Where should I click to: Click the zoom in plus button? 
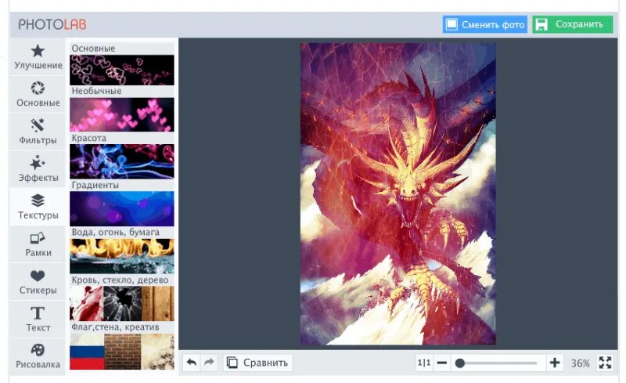[x=555, y=363]
